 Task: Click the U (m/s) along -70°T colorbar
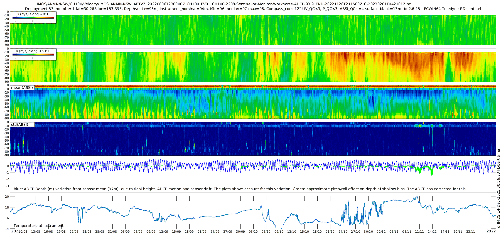coord(33,17)
